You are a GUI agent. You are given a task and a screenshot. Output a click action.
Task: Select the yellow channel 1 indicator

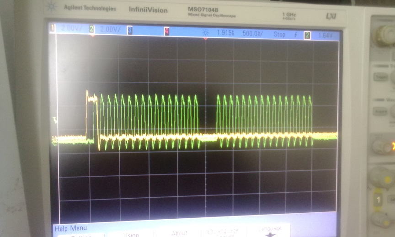(53, 28)
